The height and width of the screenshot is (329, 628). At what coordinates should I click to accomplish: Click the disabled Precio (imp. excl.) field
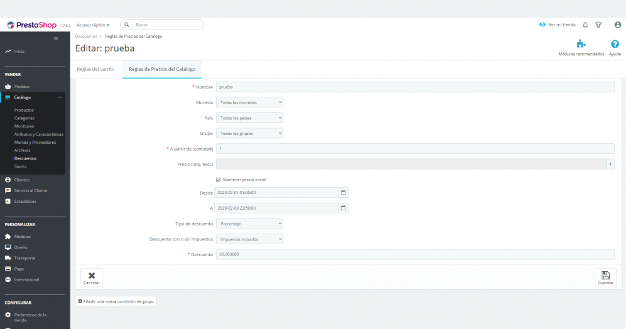(x=411, y=164)
